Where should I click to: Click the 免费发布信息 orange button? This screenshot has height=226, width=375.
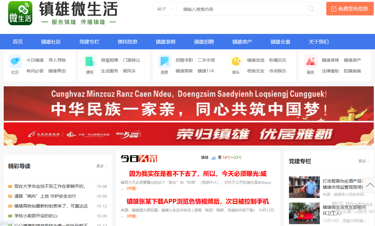[x=350, y=9]
